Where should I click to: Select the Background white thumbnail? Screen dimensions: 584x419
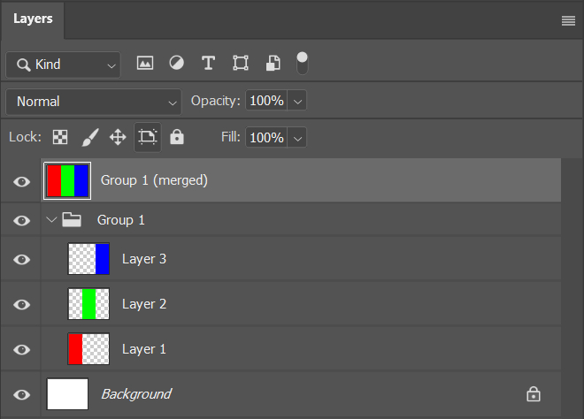67,394
